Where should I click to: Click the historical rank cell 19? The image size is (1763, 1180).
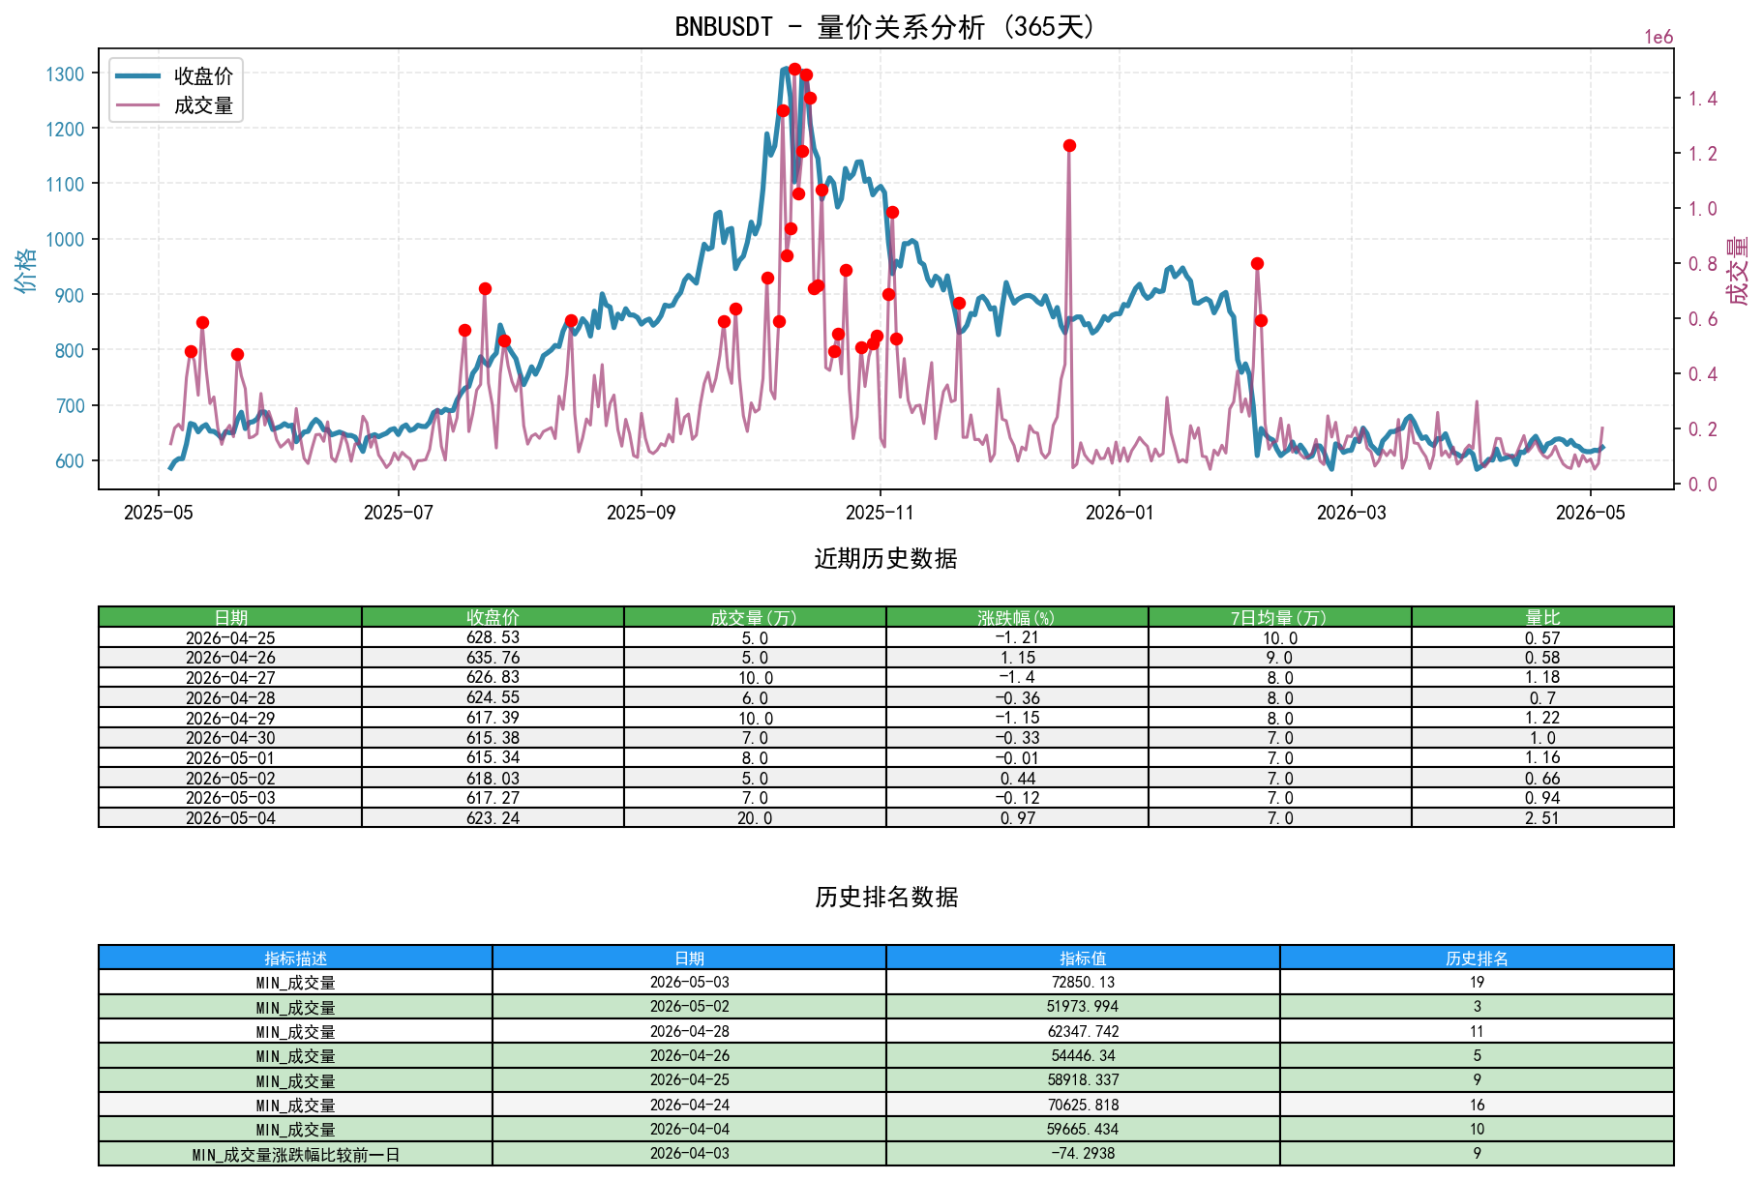1477,982
